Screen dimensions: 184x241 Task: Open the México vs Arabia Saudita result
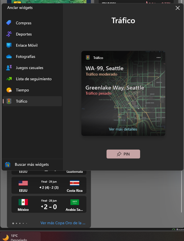click(x=49, y=204)
